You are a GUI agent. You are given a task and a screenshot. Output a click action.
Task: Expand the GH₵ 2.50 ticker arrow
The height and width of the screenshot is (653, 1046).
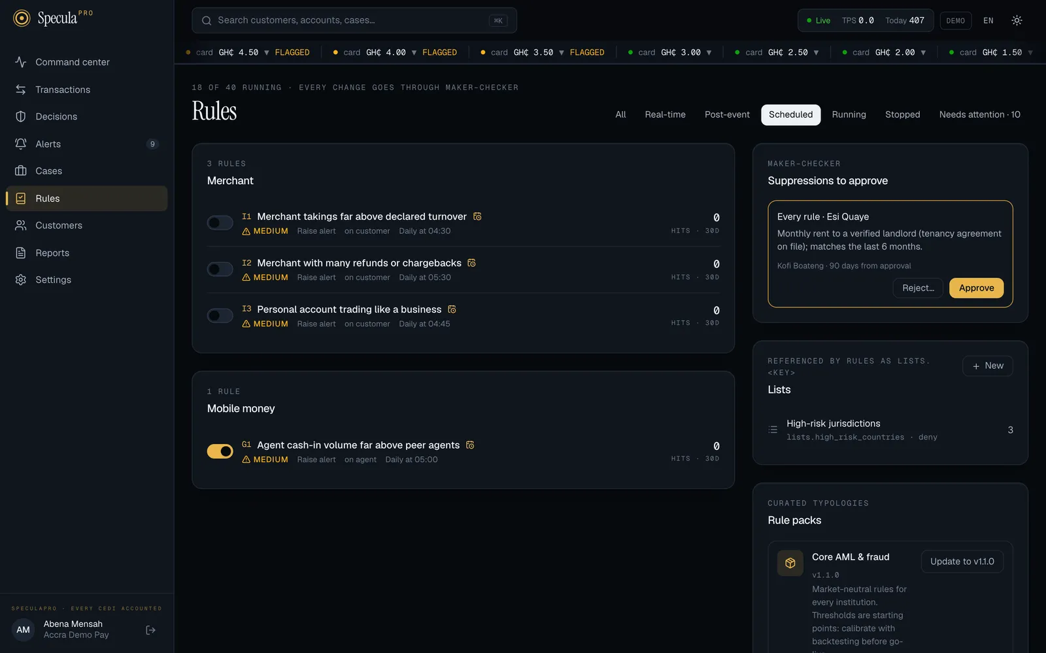click(x=816, y=52)
